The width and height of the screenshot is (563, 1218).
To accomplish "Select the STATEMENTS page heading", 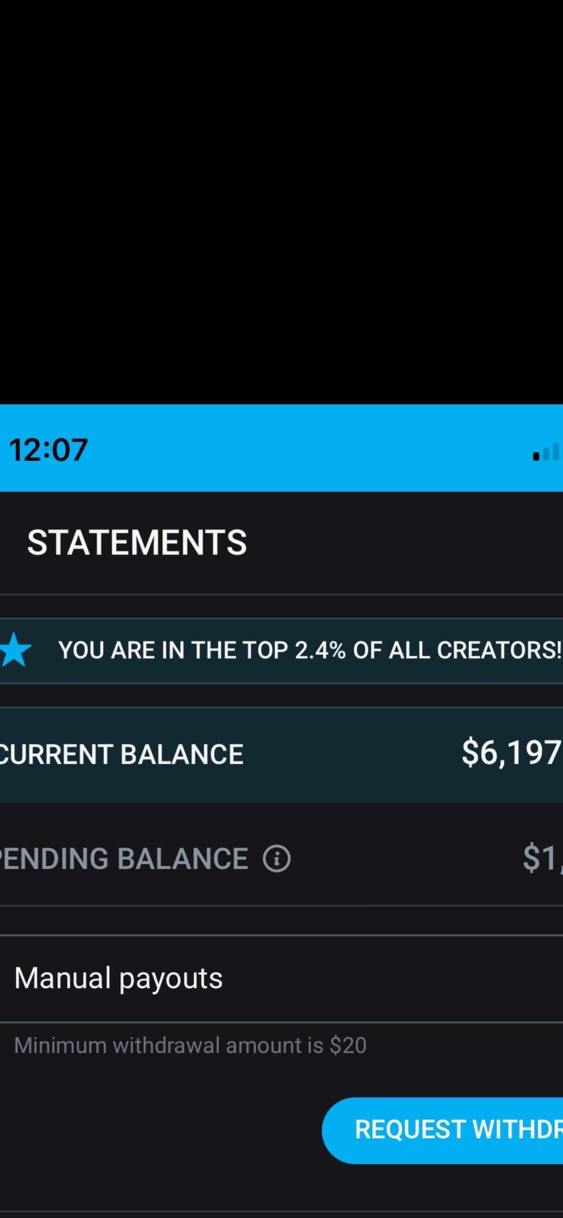I will [x=137, y=542].
